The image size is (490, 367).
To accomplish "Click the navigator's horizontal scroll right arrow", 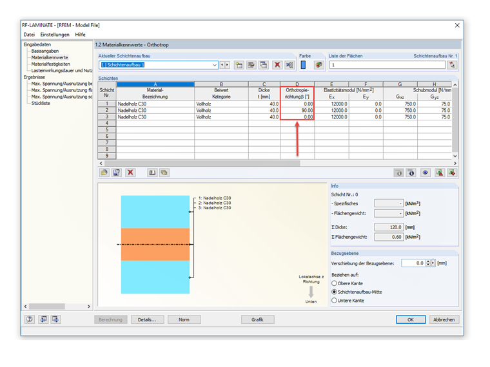I will point(89,306).
